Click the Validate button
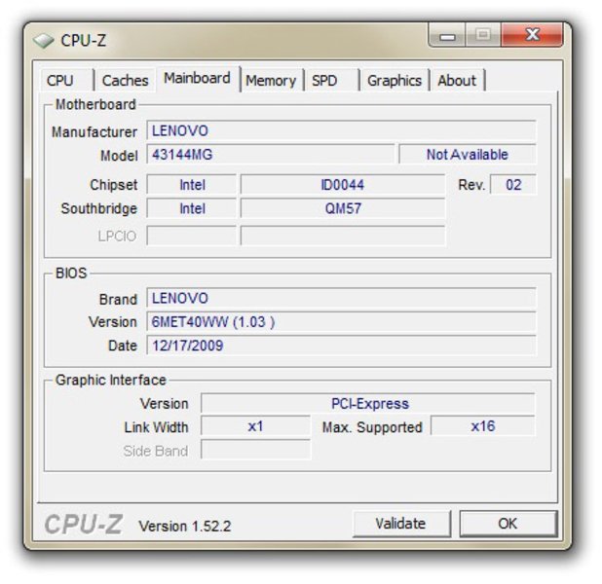 click(x=400, y=524)
